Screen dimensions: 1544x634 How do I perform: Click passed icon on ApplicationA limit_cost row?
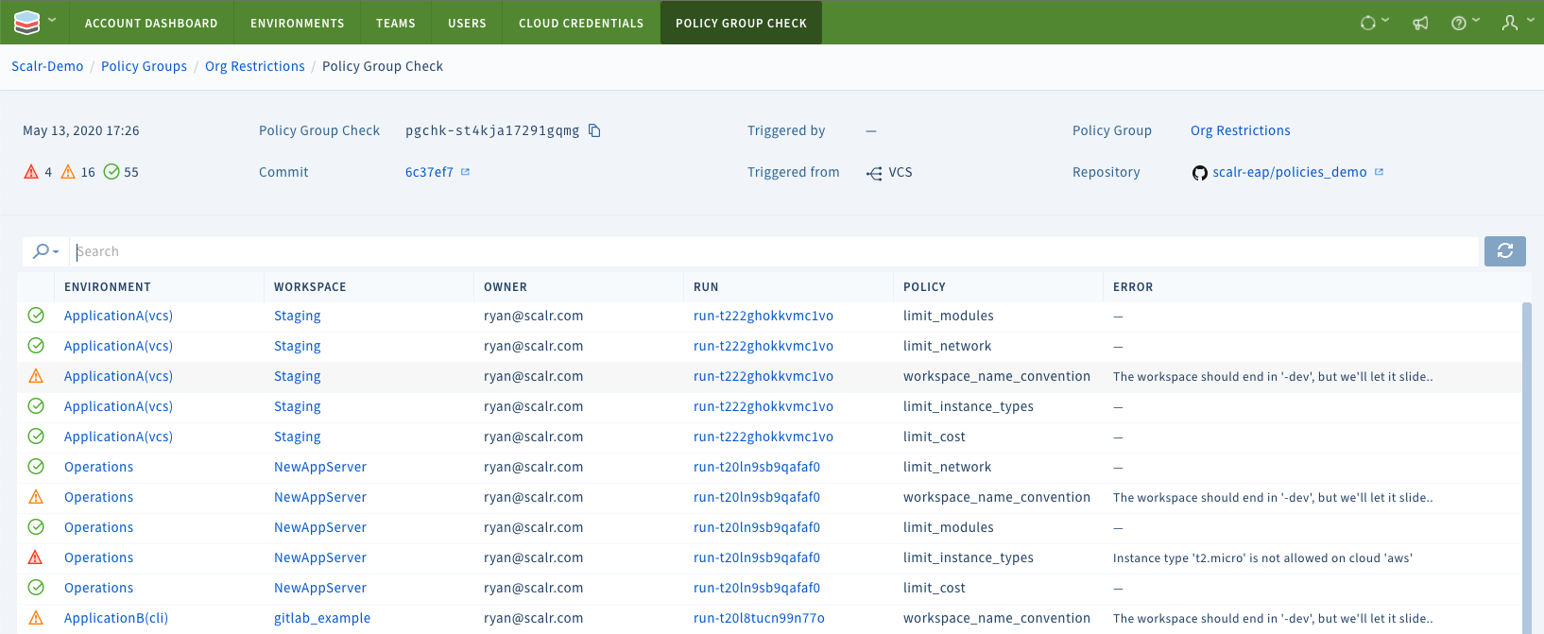(36, 437)
